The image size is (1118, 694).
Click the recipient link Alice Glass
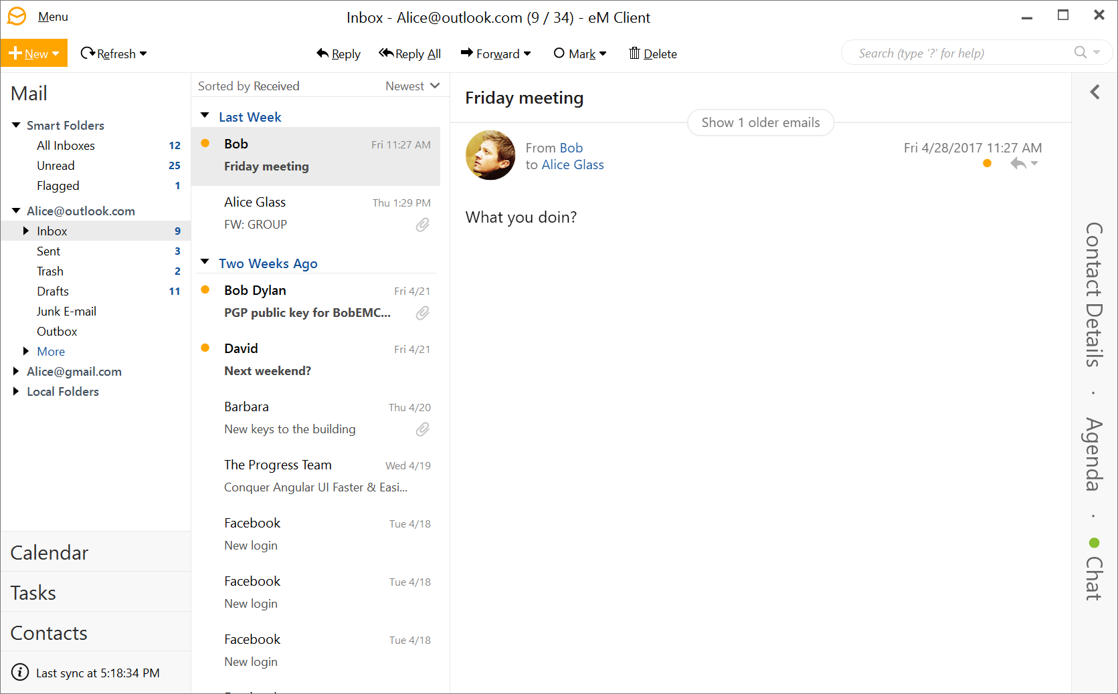click(573, 164)
